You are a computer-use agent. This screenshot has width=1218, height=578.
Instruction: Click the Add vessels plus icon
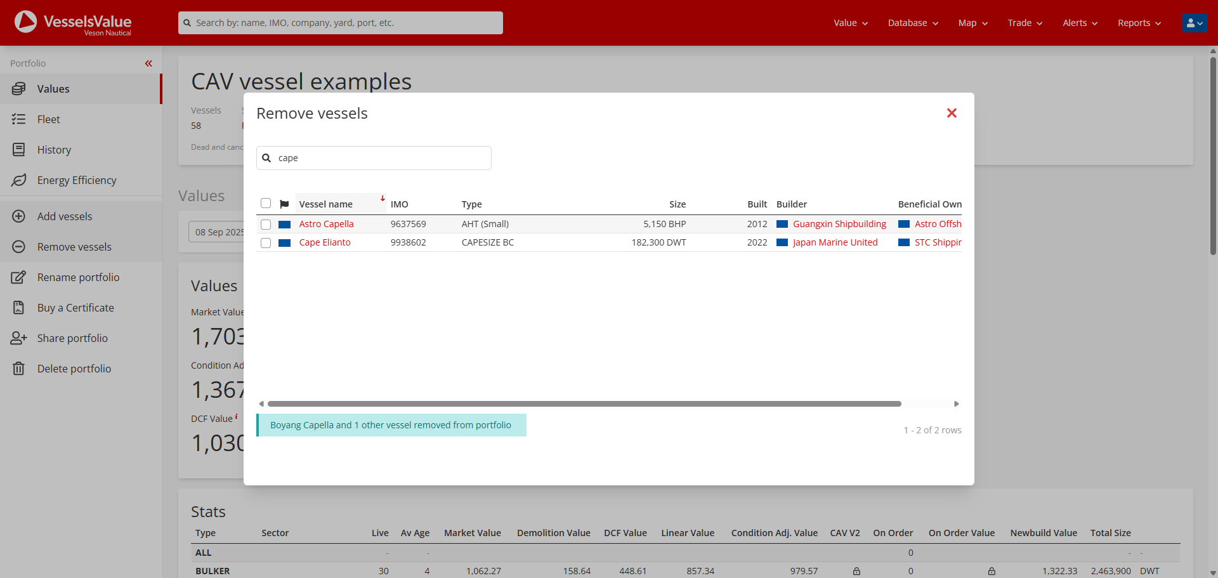(19, 216)
